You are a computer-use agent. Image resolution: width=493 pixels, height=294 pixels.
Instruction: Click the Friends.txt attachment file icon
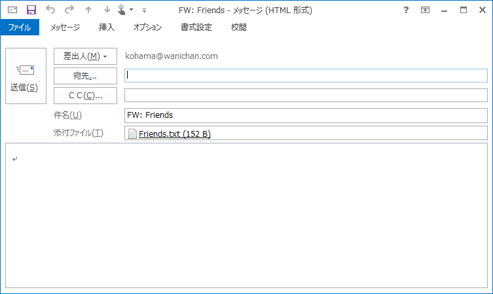(x=132, y=134)
